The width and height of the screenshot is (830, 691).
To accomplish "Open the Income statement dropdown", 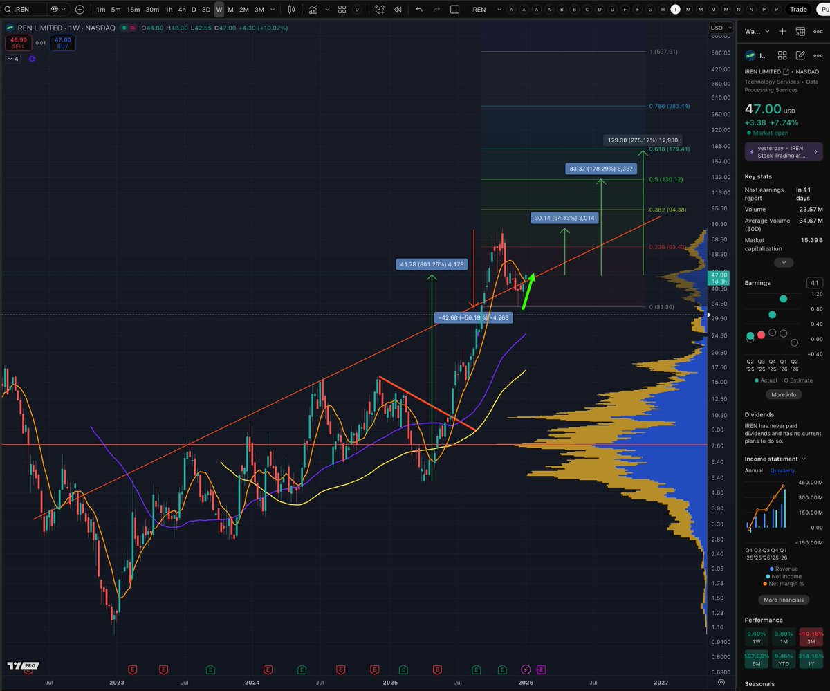I will 775,459.
